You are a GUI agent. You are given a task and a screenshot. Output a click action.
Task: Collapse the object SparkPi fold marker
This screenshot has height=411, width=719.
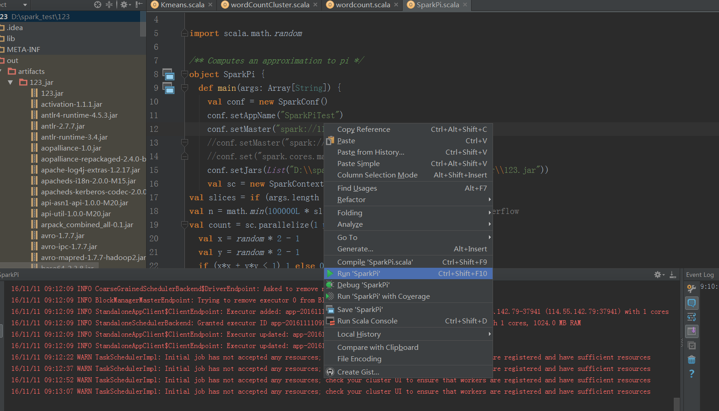pyautogui.click(x=184, y=74)
